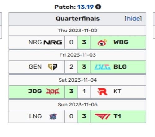Screen dimensions: 155x137
Task: Click the Weibo Gaming eye logo
Action: click(x=102, y=42)
